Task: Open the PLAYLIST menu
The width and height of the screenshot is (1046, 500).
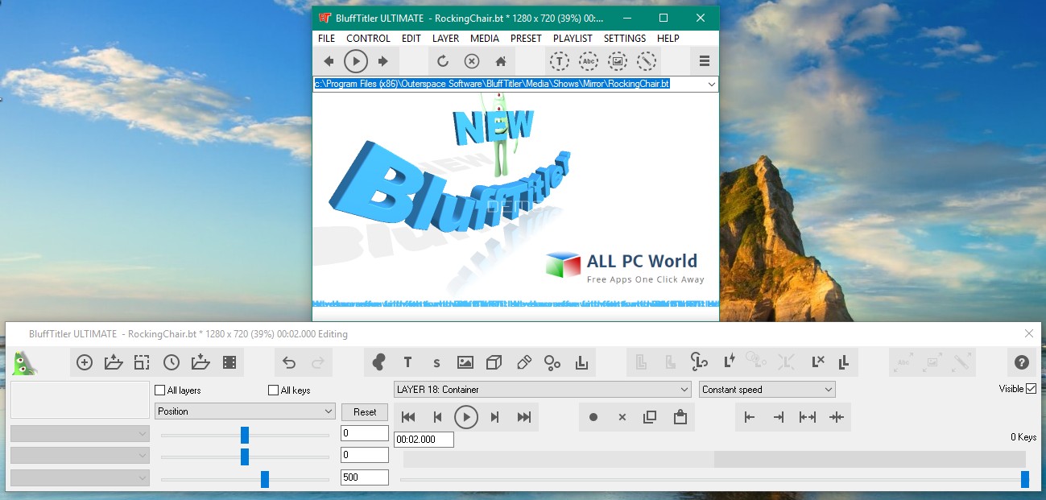Action: point(573,38)
